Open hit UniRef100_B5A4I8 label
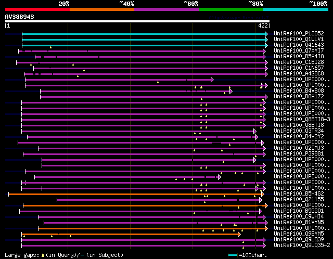The height and width of the screenshot is (259, 333). point(299,56)
